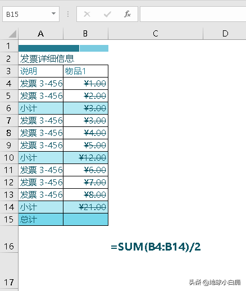Click the empty total cell B15

tap(86, 220)
